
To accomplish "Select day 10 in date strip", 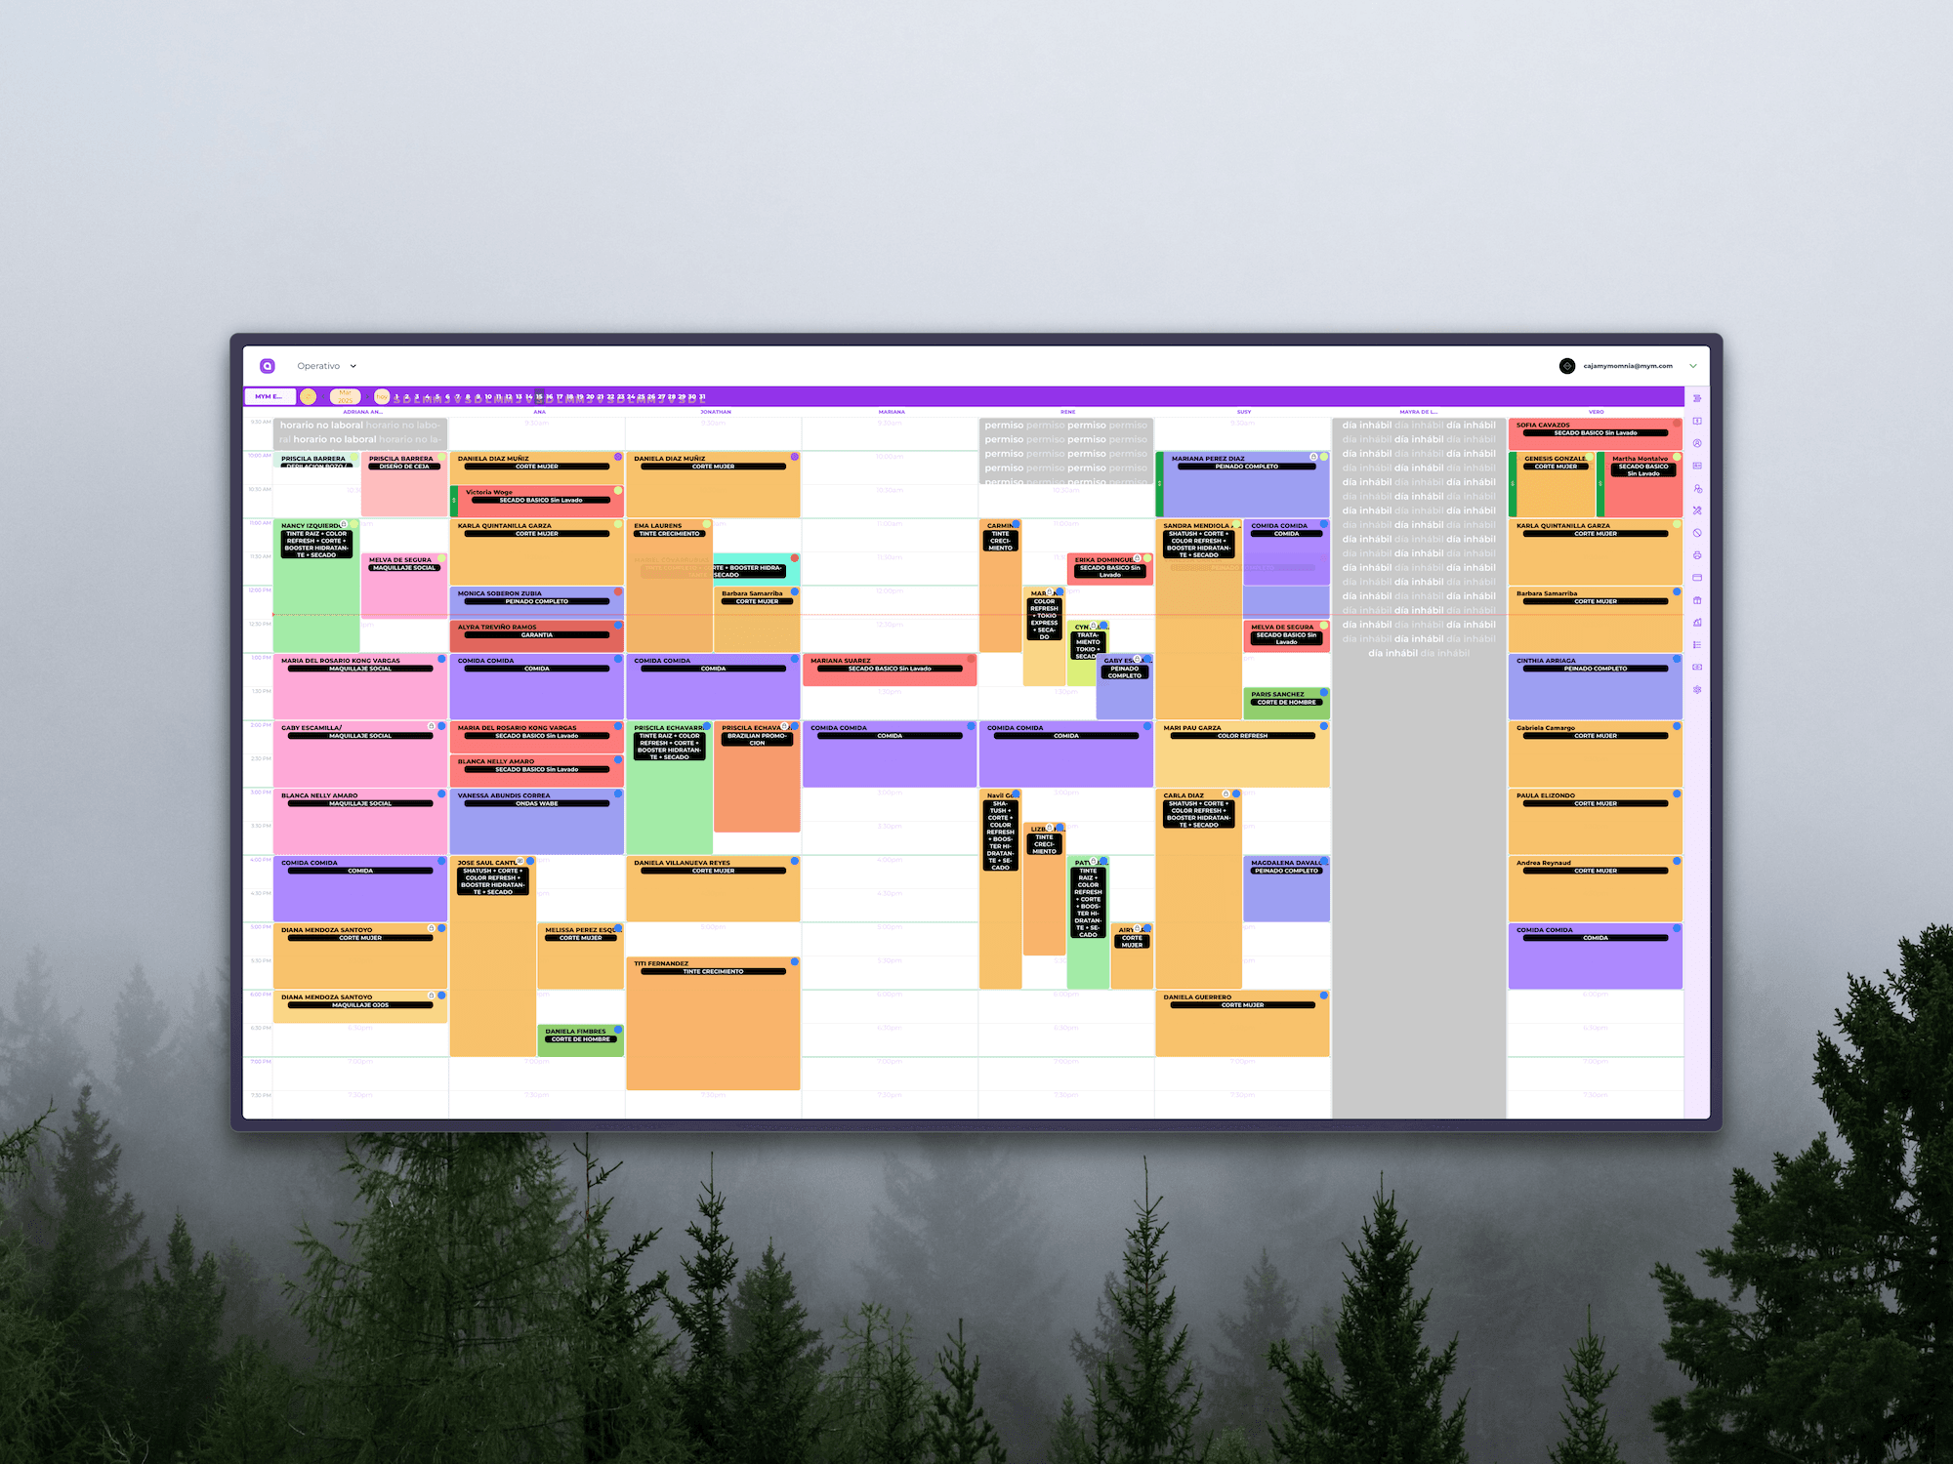I will [x=488, y=396].
